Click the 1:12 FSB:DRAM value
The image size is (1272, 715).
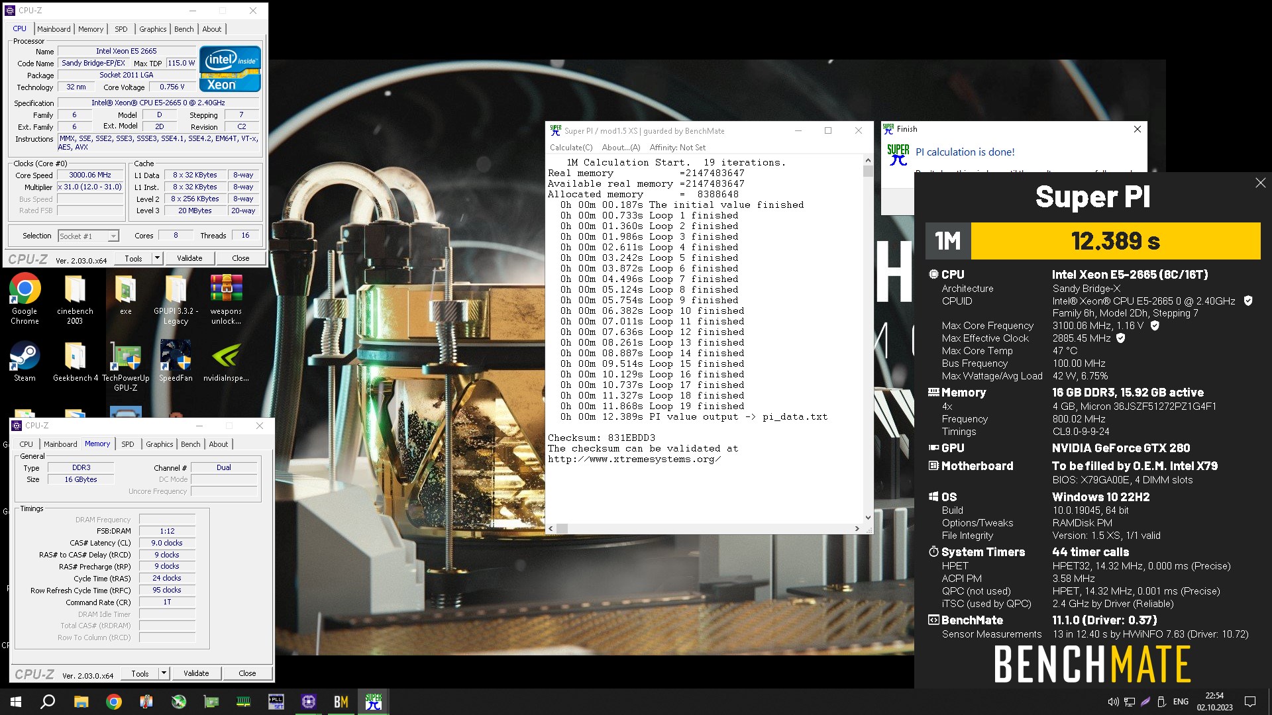point(167,531)
